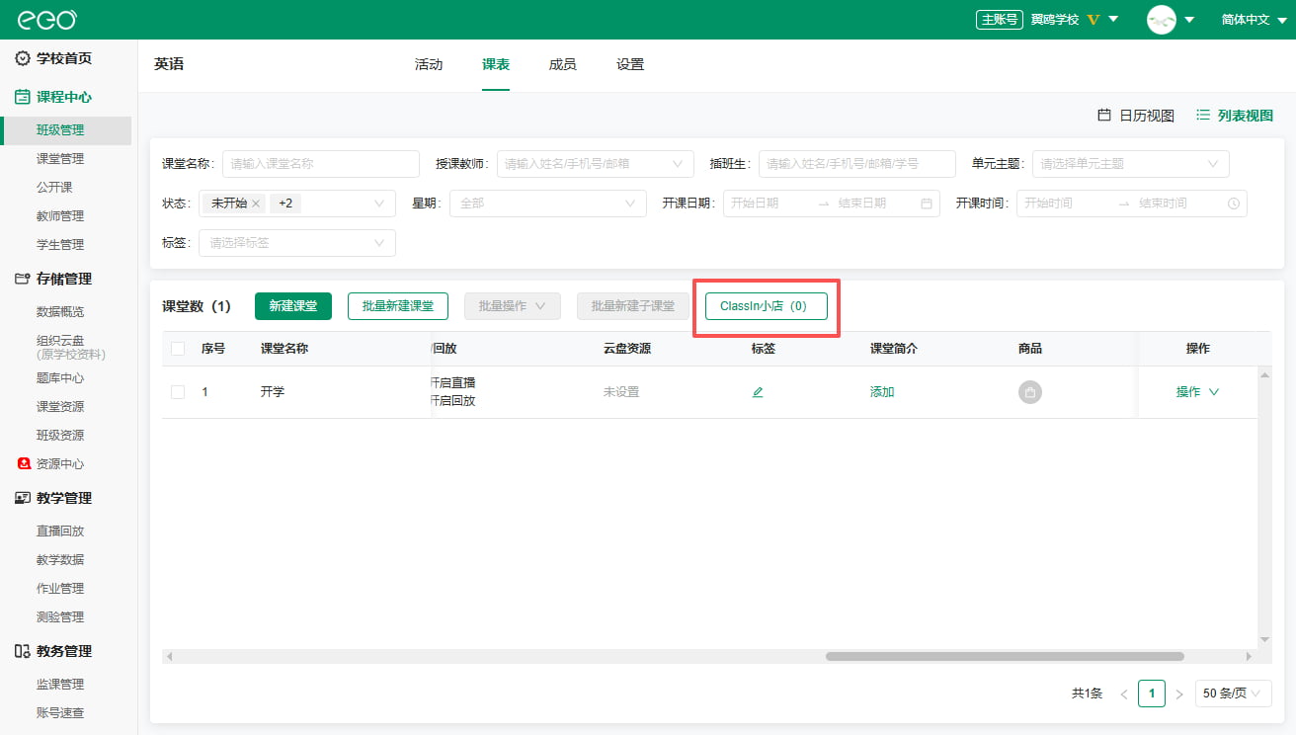Switch to calendar view (日历视图)
The height and width of the screenshot is (735, 1296).
[x=1136, y=116]
